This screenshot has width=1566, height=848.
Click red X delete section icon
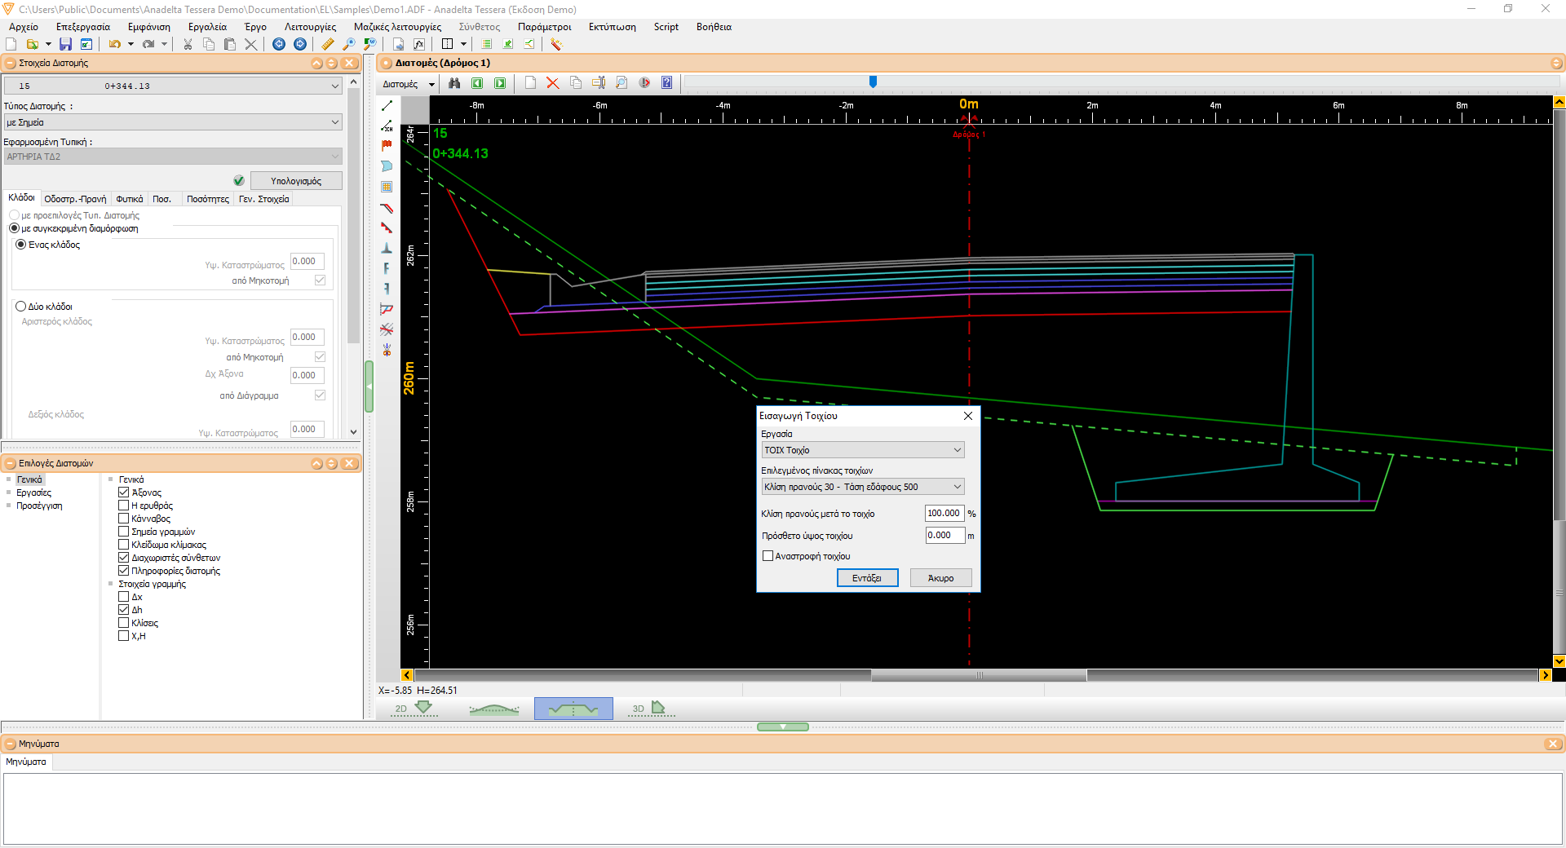point(552,83)
